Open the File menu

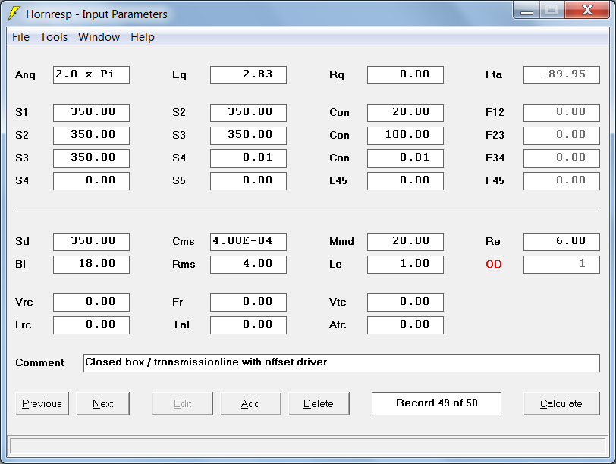[20, 37]
